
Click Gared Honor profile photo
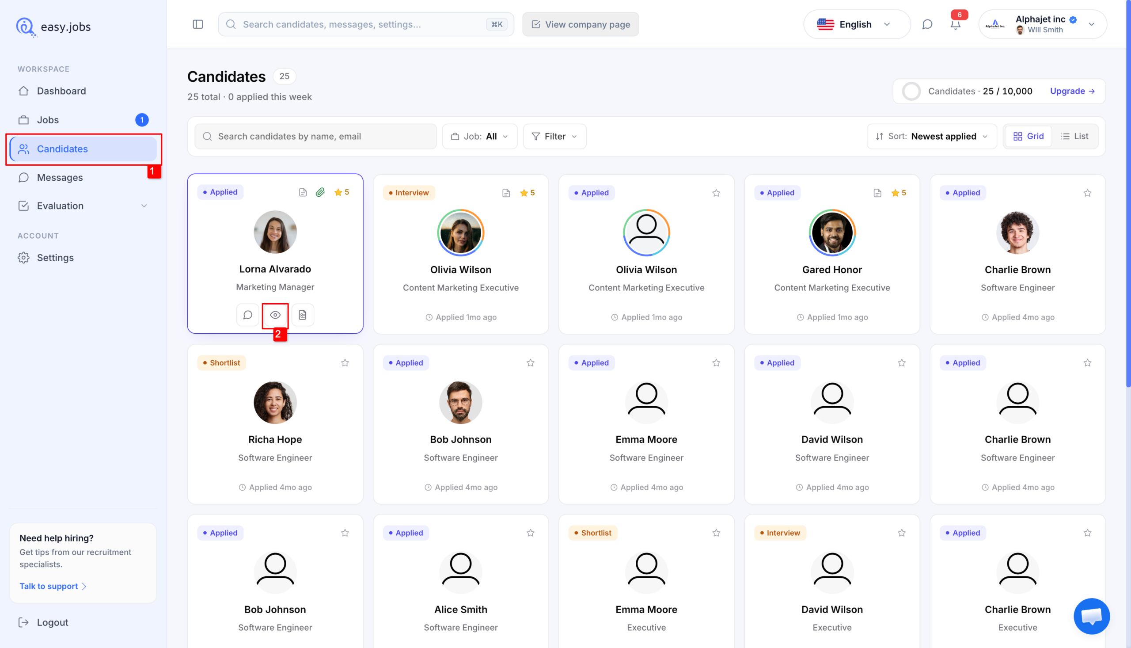click(x=832, y=233)
